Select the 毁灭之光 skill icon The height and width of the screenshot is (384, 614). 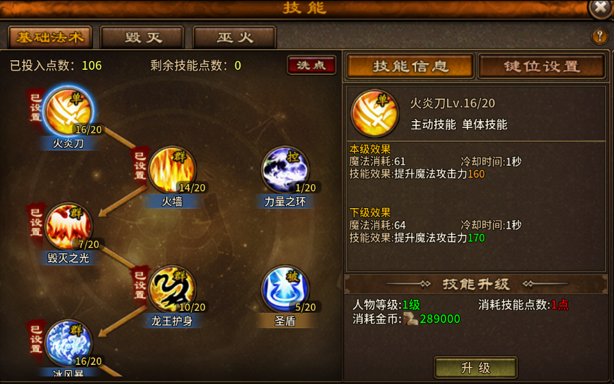pyautogui.click(x=68, y=226)
